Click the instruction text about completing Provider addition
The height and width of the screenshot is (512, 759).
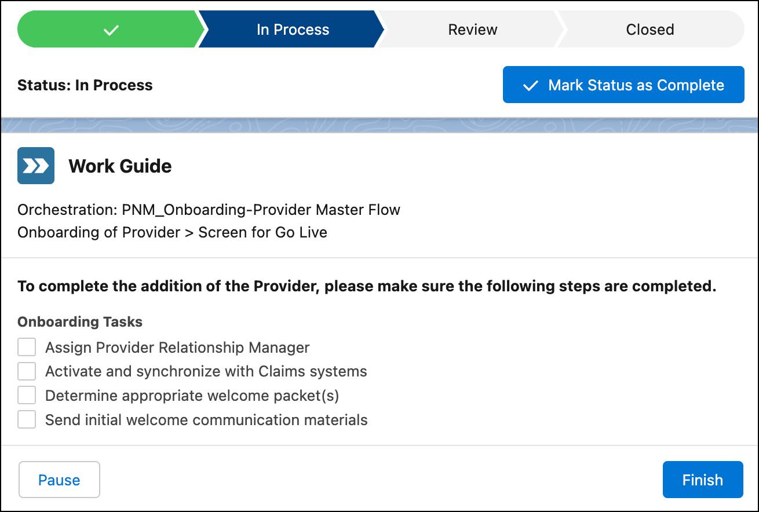click(367, 287)
